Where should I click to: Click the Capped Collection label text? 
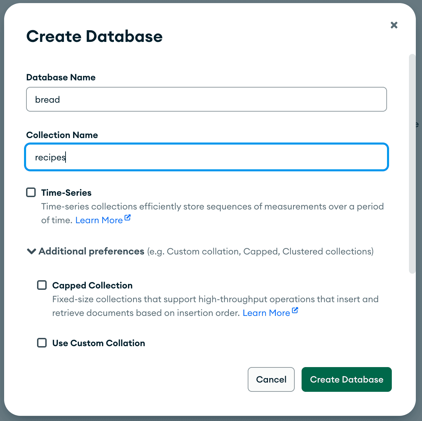point(92,285)
